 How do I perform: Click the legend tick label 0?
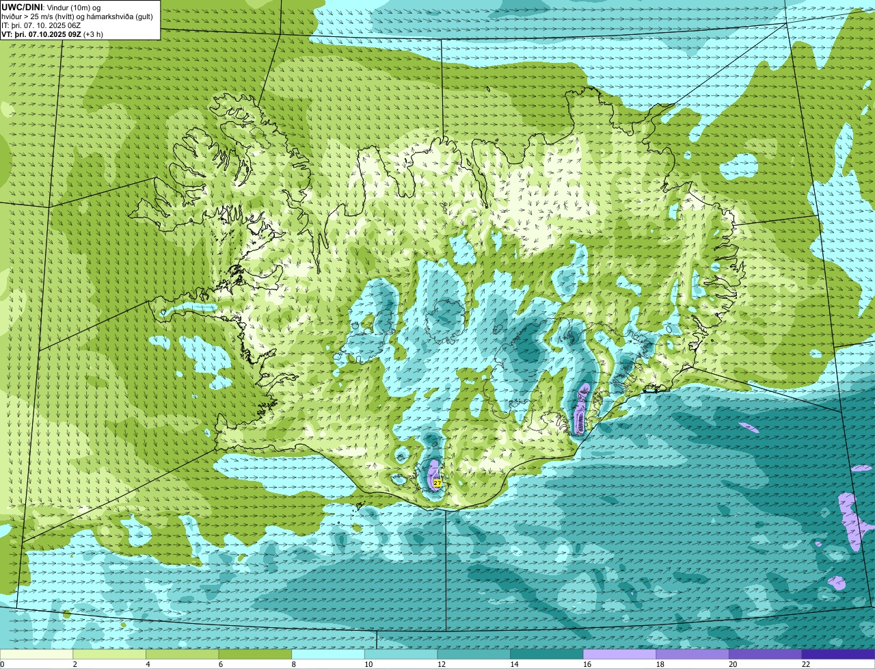point(2,664)
